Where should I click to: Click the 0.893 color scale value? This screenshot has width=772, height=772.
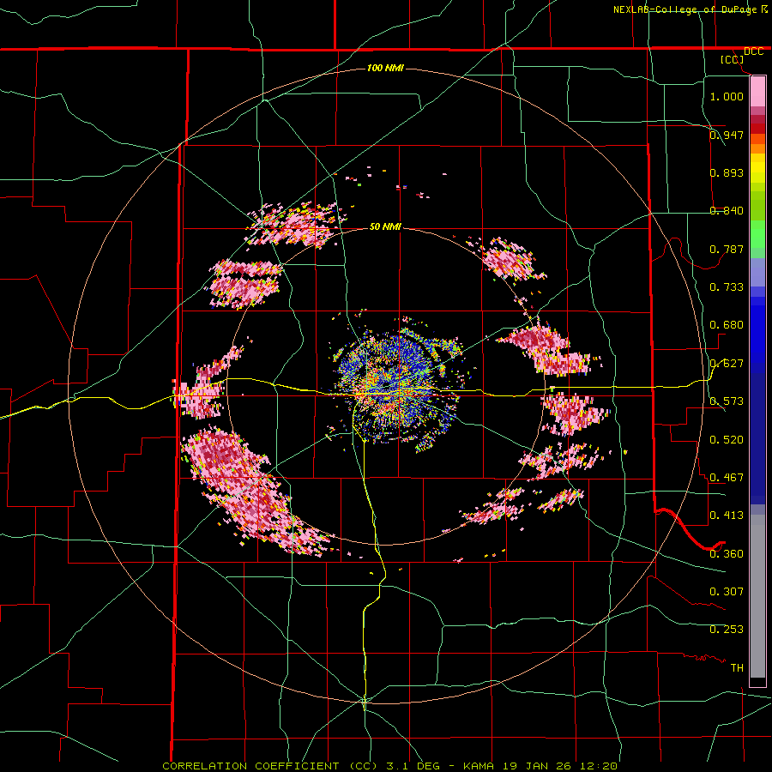pos(727,172)
